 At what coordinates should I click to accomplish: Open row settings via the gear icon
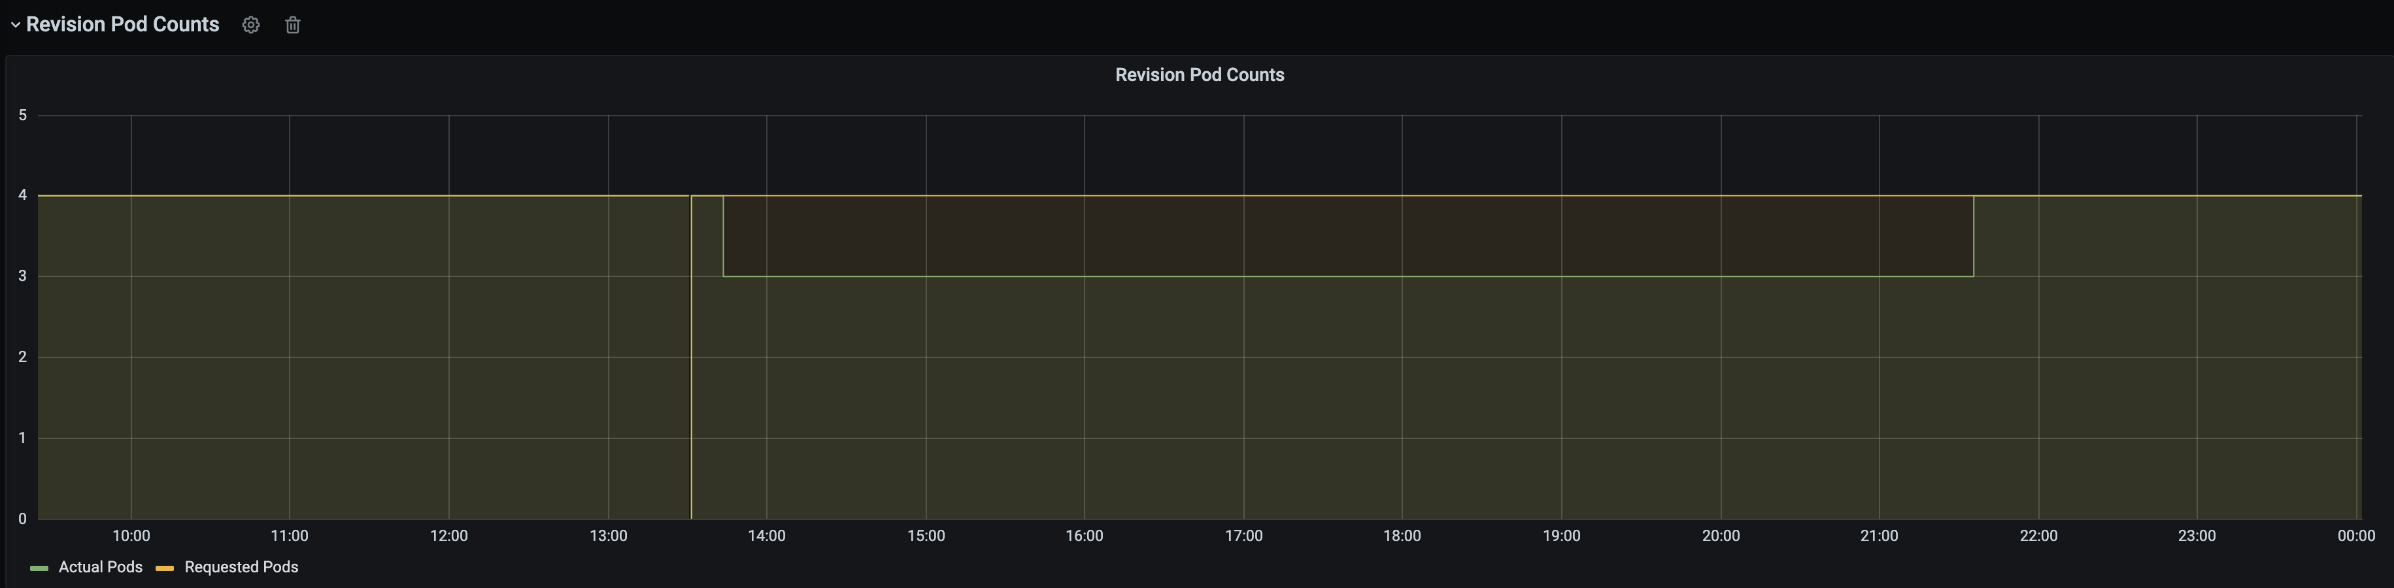pos(251,25)
